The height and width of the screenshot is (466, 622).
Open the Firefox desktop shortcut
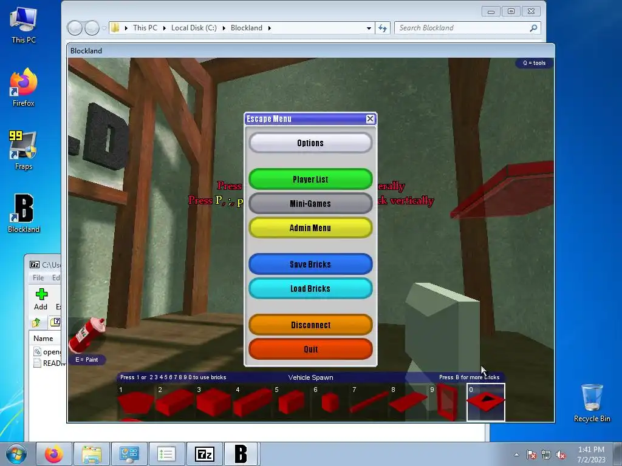click(x=24, y=87)
